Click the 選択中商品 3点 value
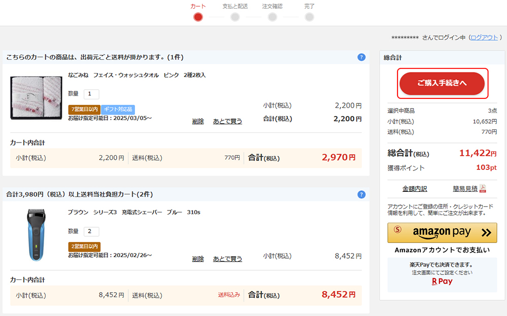Screen dimensions: 507x316 click(492, 111)
